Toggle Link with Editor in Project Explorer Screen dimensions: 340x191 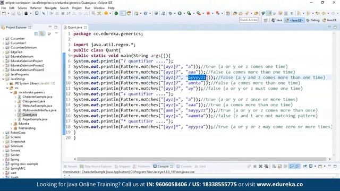tap(42, 34)
